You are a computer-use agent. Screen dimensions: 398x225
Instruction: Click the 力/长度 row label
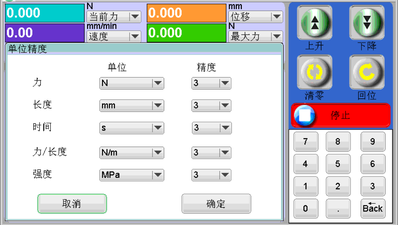tap(50, 152)
